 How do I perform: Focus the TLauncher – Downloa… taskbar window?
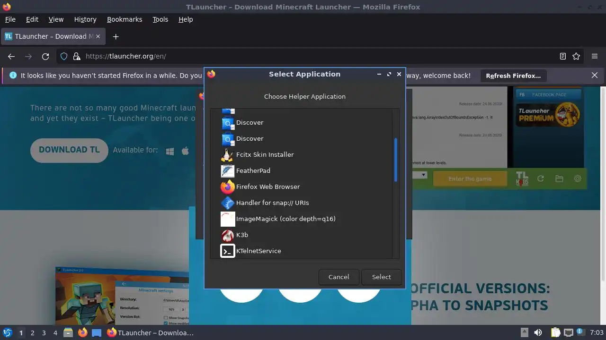(x=151, y=333)
